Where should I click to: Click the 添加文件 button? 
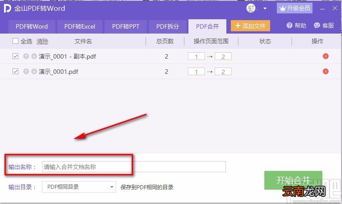point(250,26)
